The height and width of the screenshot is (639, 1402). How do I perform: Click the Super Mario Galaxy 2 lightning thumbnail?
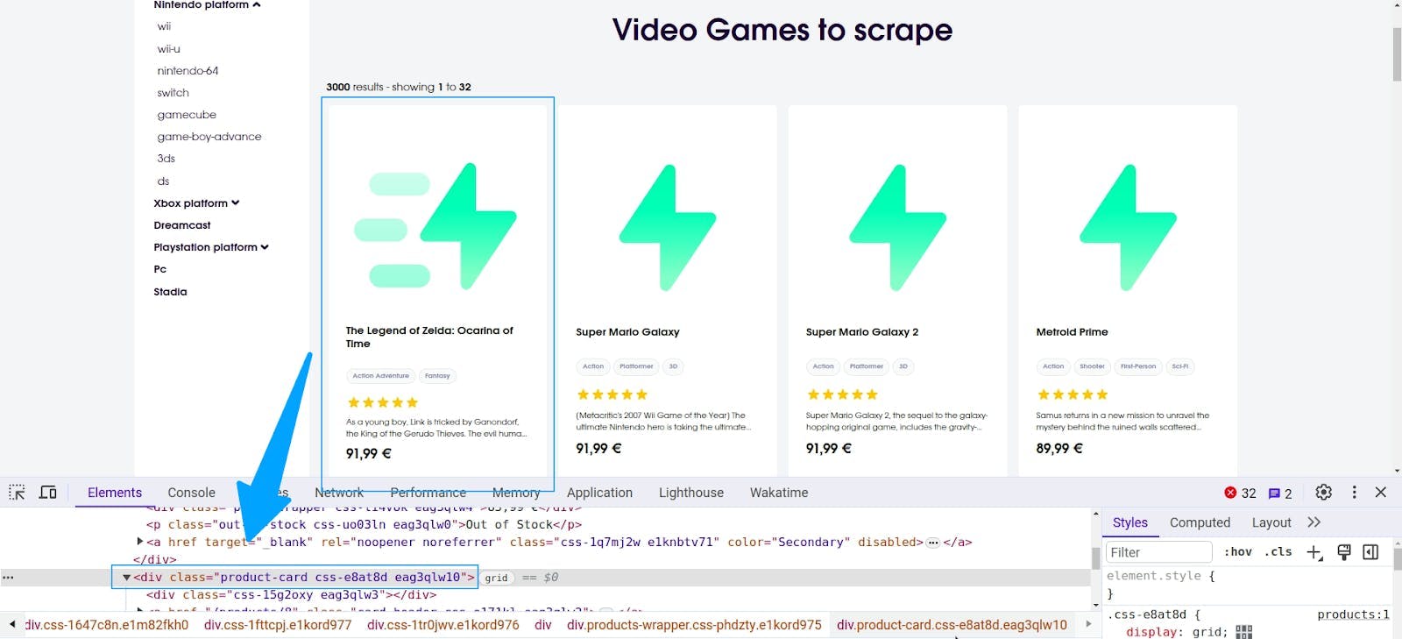[897, 228]
